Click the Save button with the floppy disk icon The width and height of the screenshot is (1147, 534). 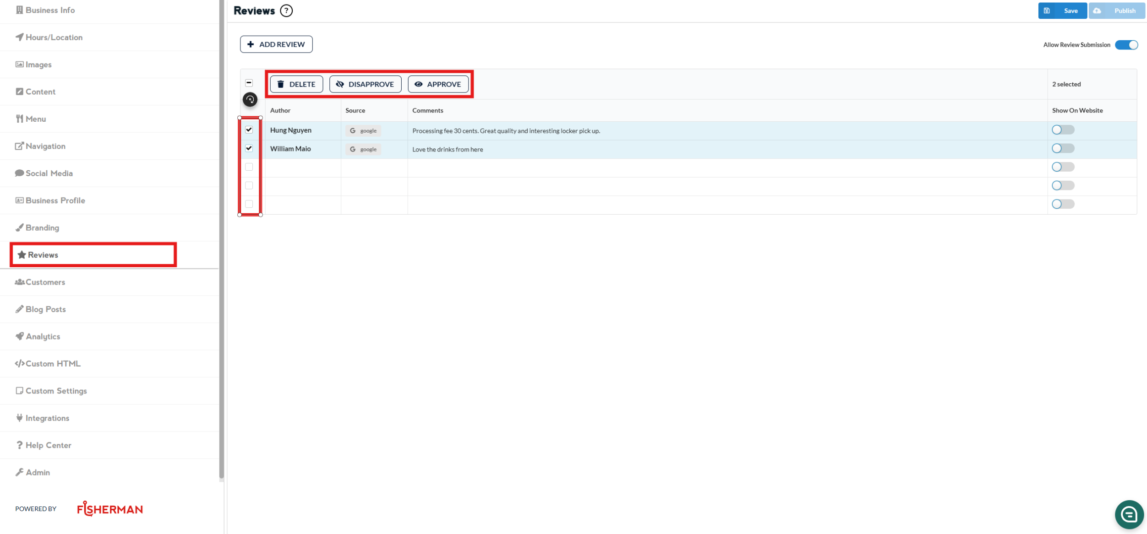1062,11
